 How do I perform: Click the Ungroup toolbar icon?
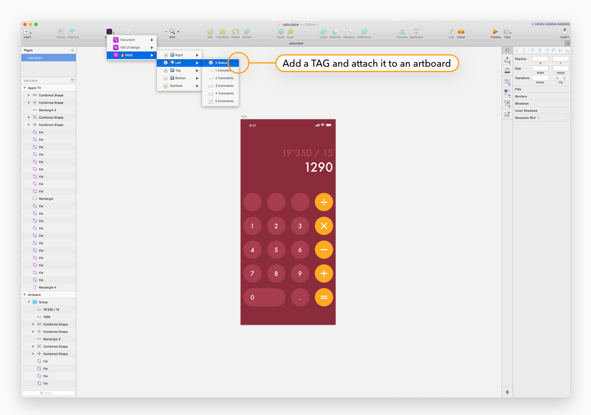click(73, 32)
